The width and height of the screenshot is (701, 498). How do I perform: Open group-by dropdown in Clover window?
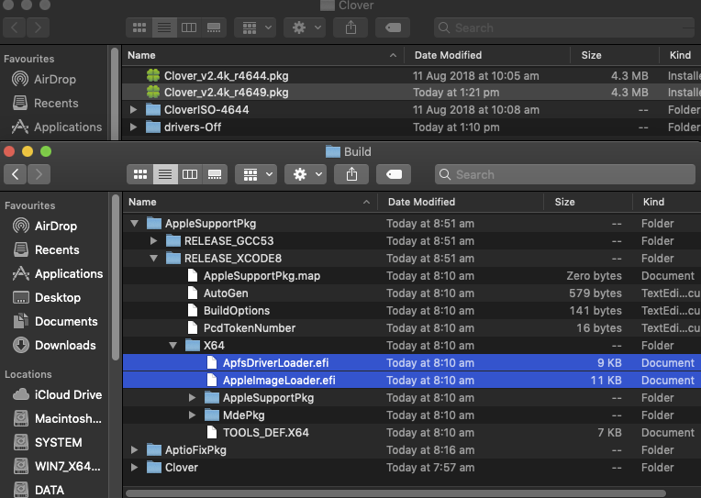[255, 28]
